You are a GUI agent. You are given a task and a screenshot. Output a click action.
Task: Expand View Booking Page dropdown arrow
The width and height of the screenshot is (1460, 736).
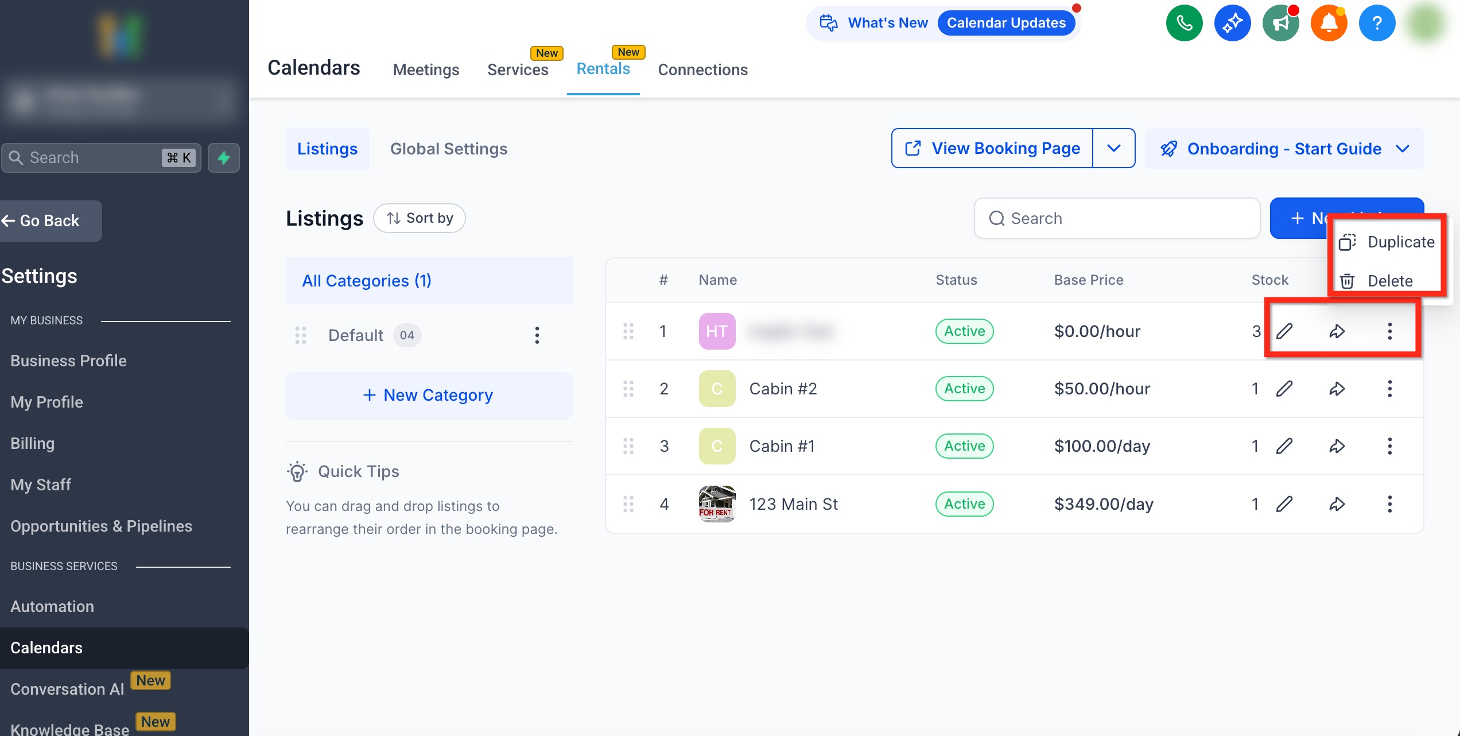coord(1114,148)
